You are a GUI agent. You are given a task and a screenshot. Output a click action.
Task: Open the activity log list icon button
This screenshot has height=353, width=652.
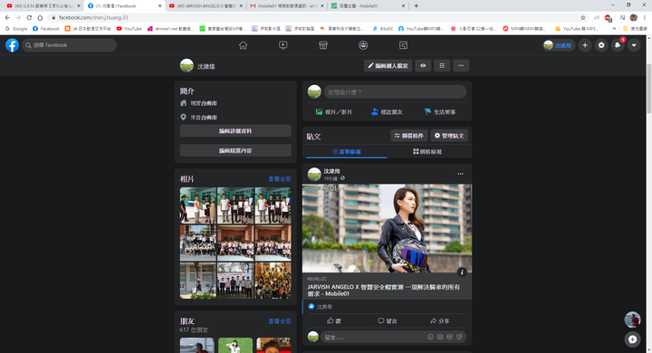(x=442, y=66)
